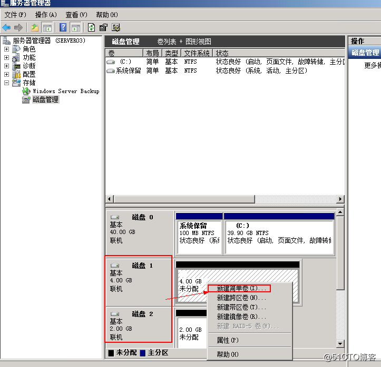Expand the 配置 tree node
This screenshot has width=381, height=367.
(6, 75)
